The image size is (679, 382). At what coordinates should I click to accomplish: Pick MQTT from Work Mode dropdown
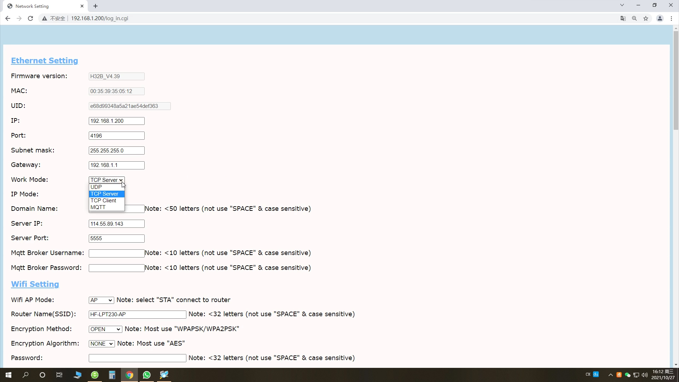click(x=98, y=207)
